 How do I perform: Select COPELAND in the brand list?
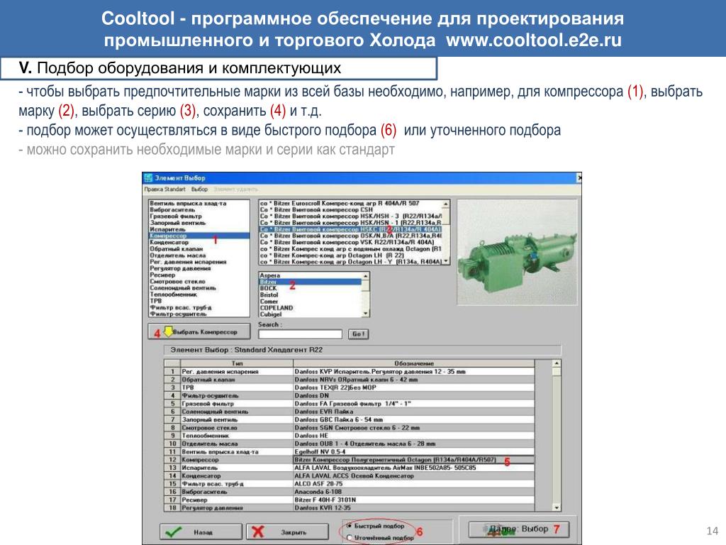click(x=311, y=308)
